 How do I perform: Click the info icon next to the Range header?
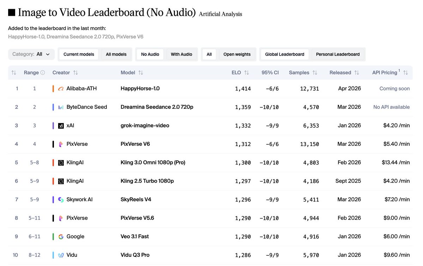(42, 72)
